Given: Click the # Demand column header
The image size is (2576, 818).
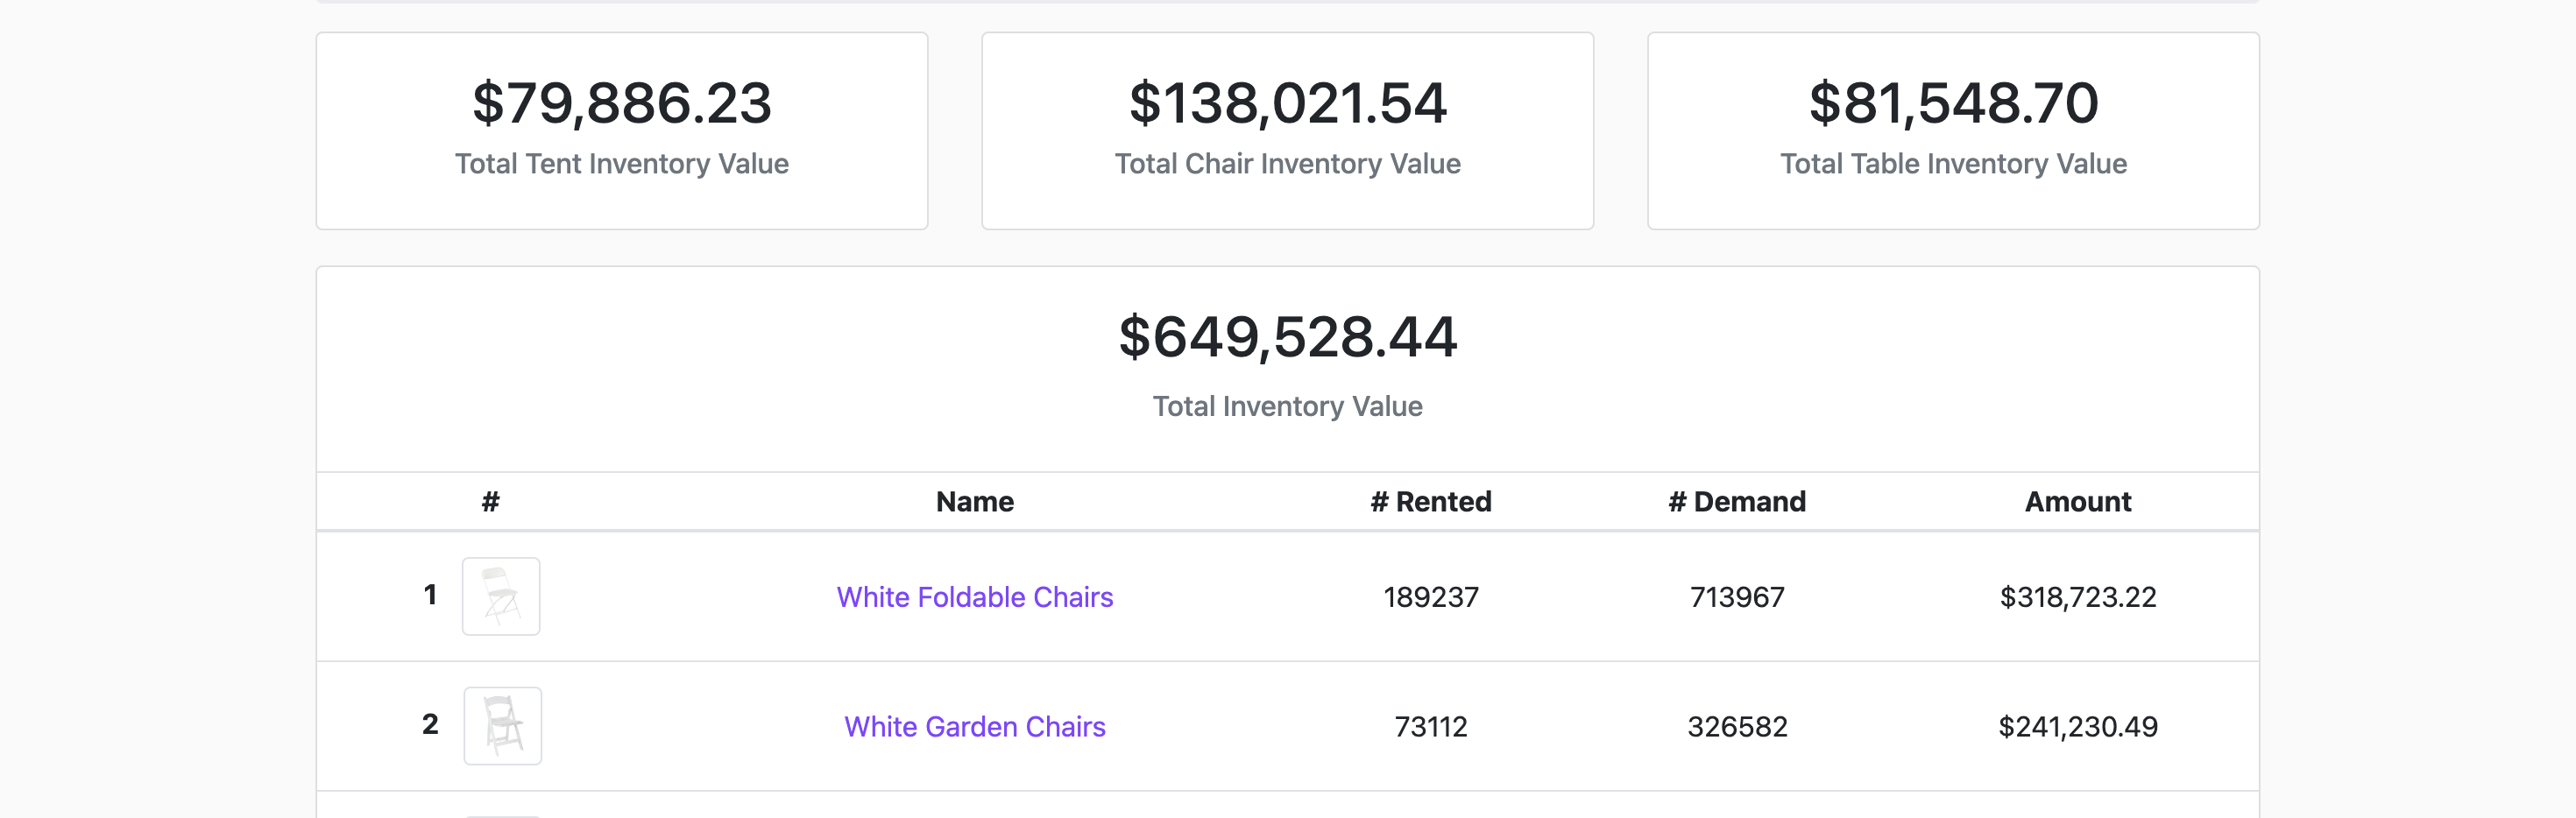Looking at the screenshot, I should [x=1737, y=502].
